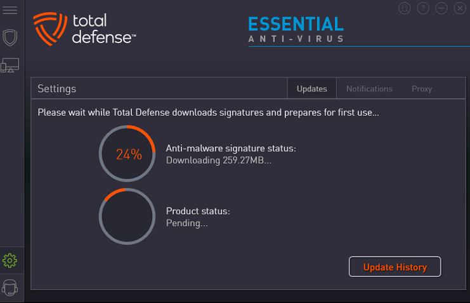The height and width of the screenshot is (303, 470).
Task: Switch to the Updates tab
Action: [311, 88]
